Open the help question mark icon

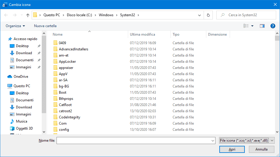coord(273,26)
